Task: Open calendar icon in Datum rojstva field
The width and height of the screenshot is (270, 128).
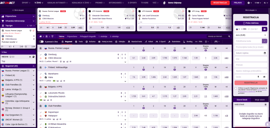Action: [265, 53]
